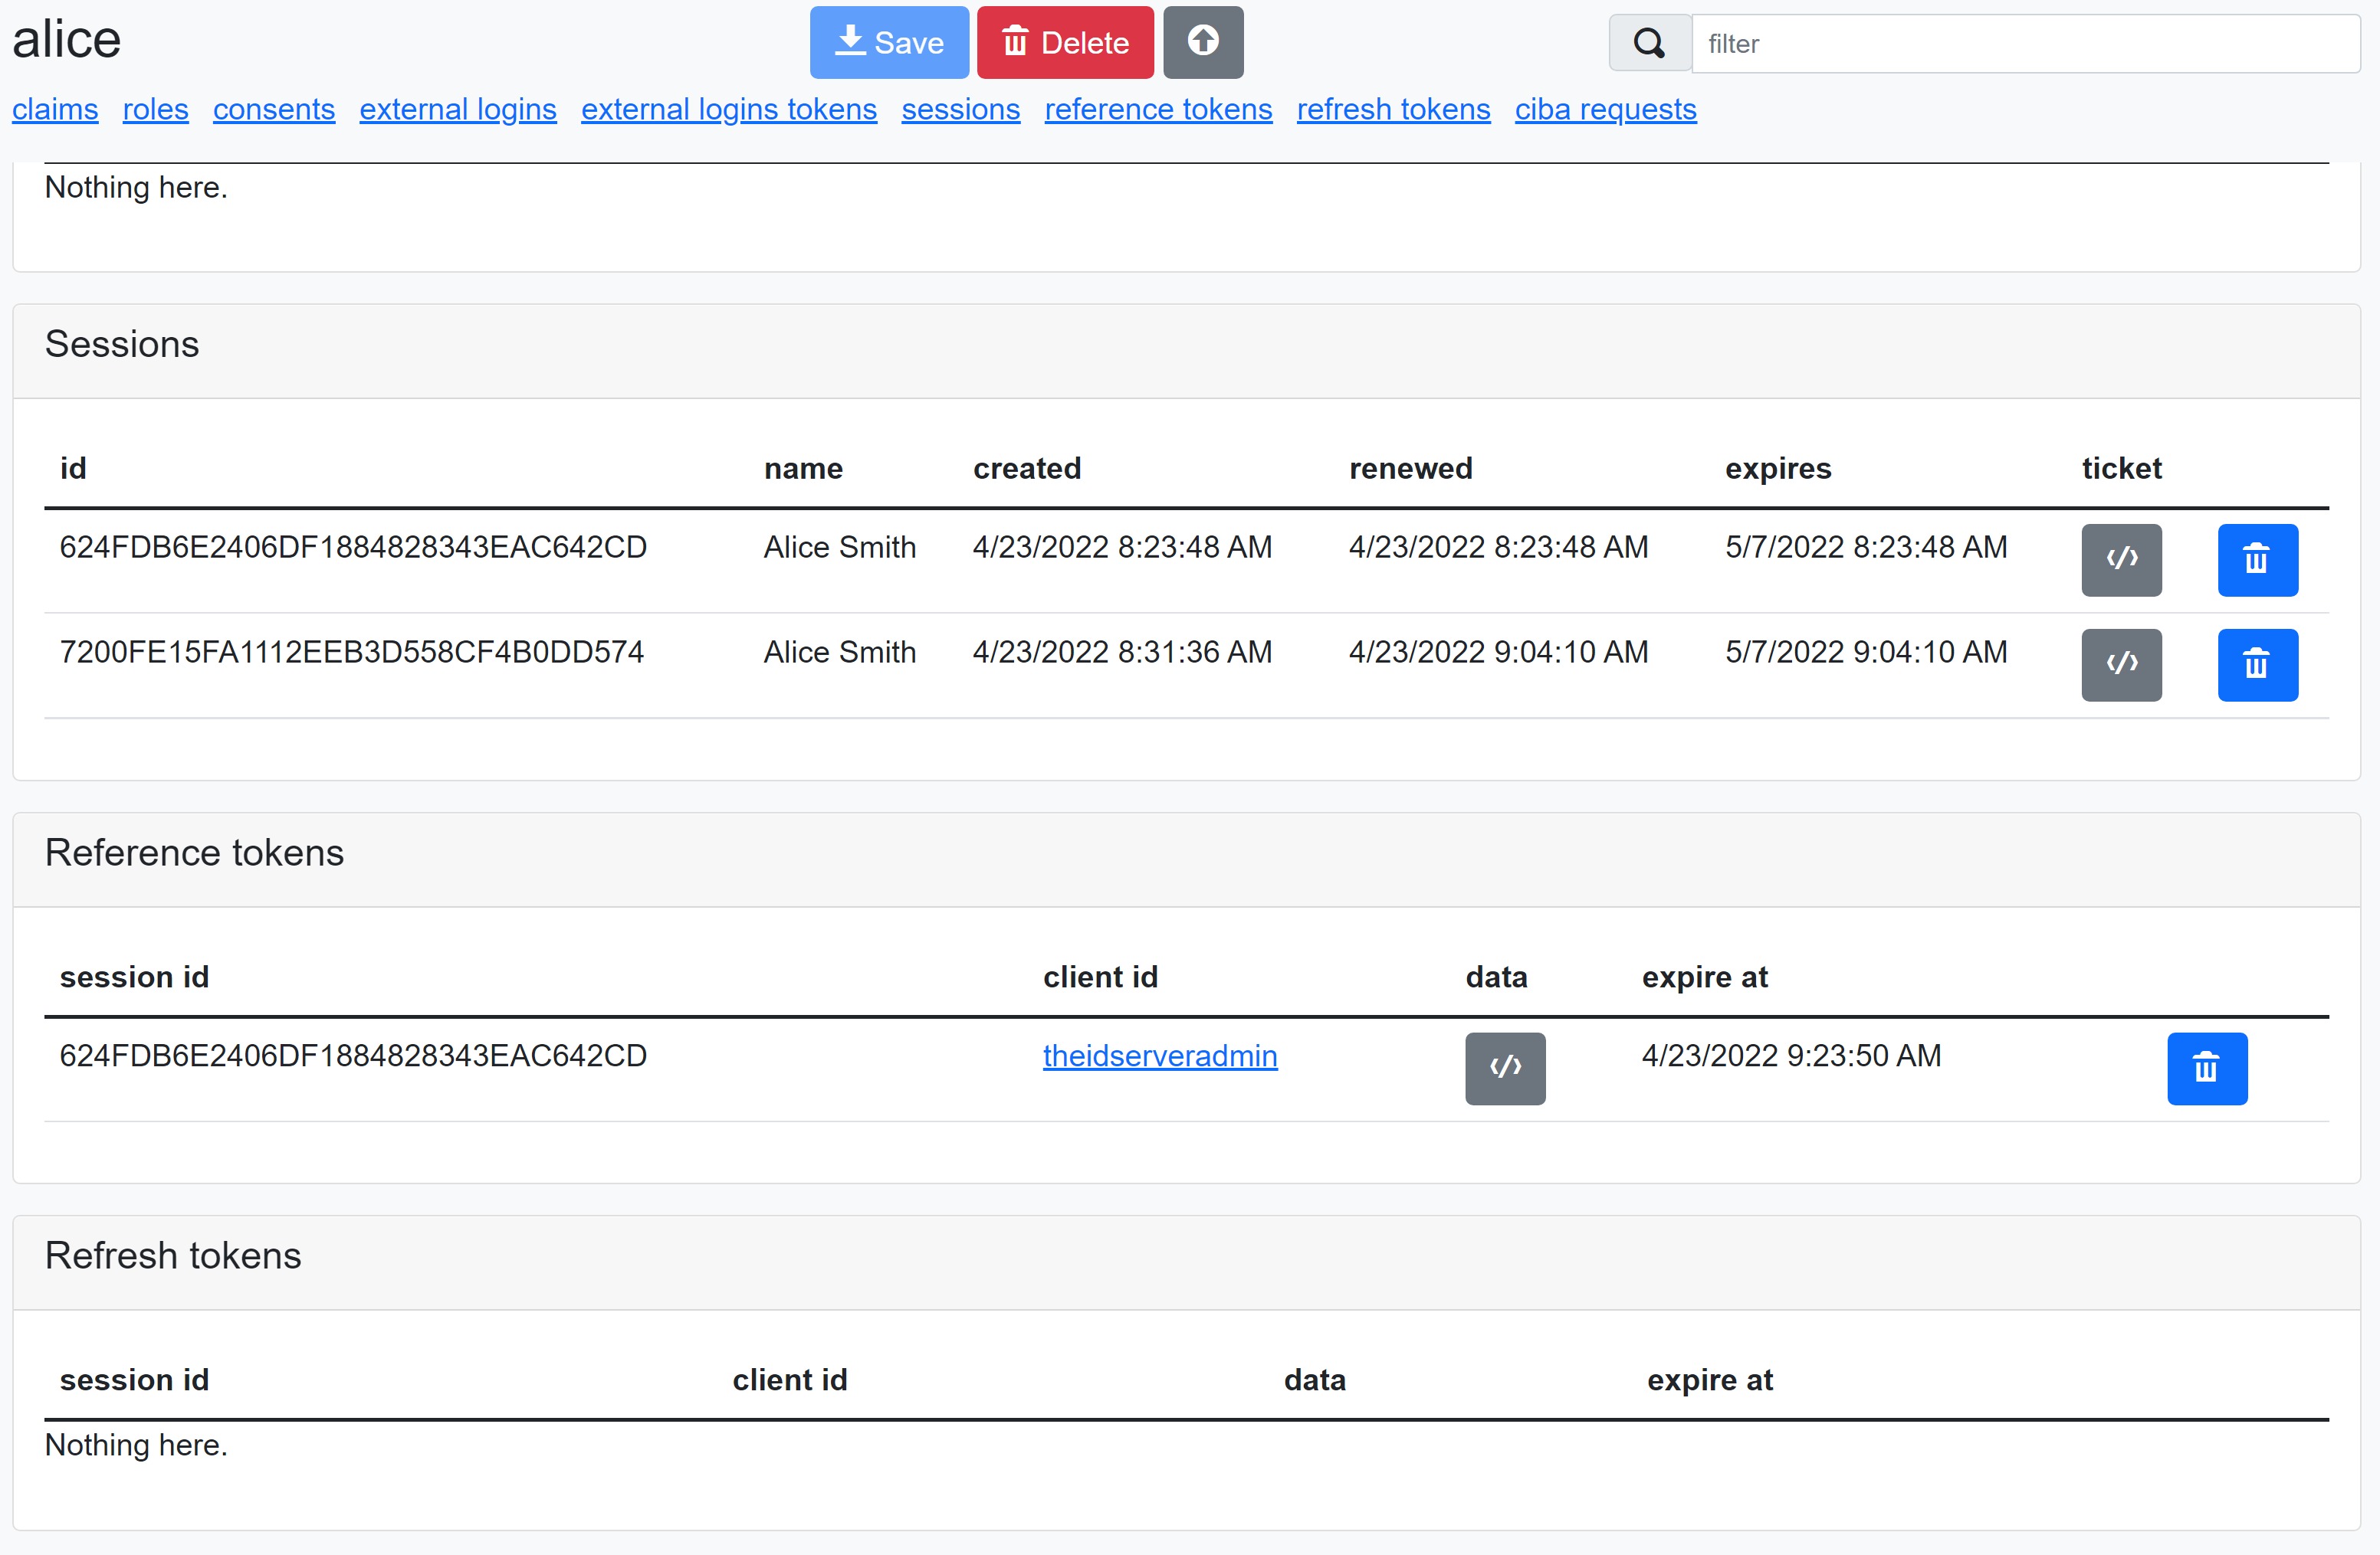Jump to the claims section link
This screenshot has width=2380, height=1555.
(55, 109)
